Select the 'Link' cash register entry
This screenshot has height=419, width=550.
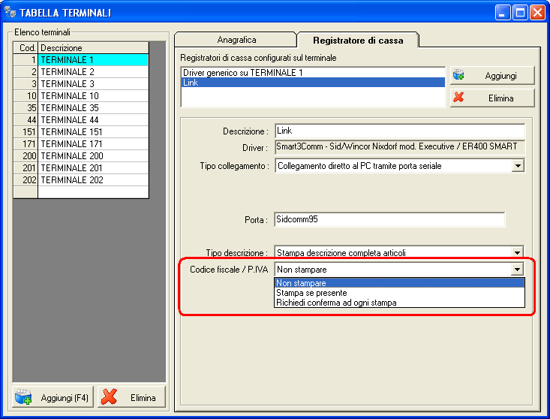coord(313,83)
